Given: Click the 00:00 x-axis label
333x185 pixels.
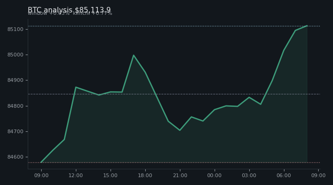Looking at the screenshot, I should (x=214, y=175).
